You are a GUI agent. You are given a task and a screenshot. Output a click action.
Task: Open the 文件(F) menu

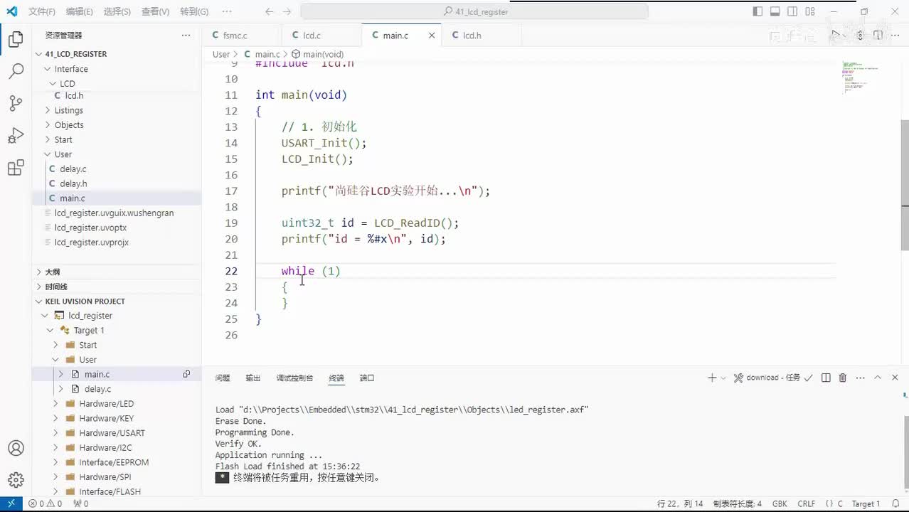[x=42, y=11]
